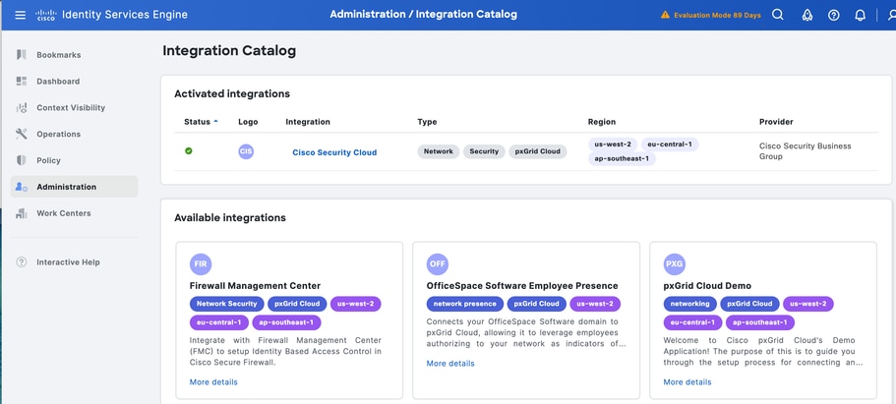
Task: Click the Interactive Help question icon
Action: 22,262
